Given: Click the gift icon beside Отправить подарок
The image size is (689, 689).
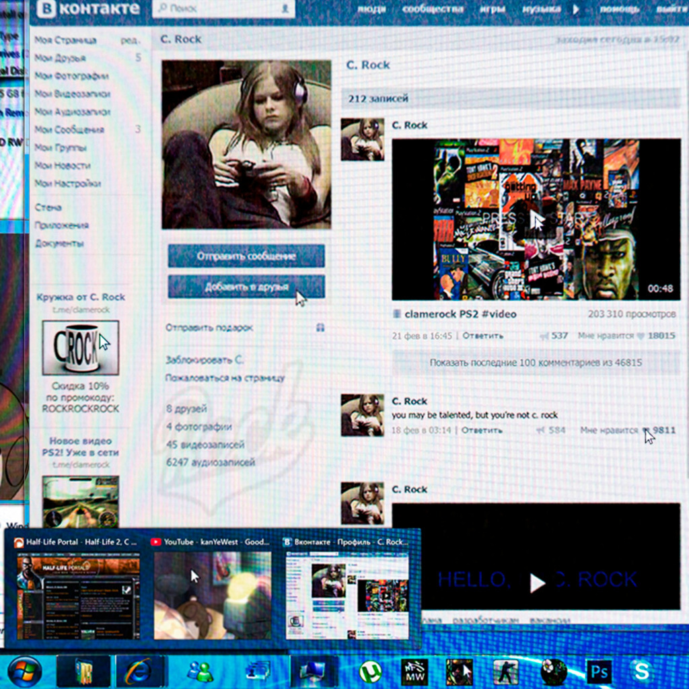Looking at the screenshot, I should 320,328.
